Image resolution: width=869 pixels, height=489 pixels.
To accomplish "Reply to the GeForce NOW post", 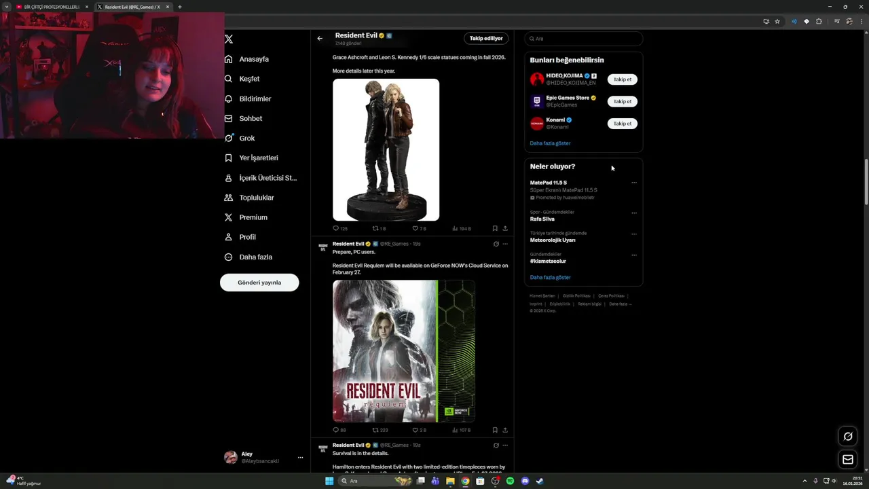I will click(339, 430).
